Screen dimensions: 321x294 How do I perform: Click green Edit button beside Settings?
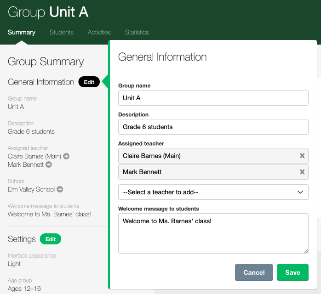(x=50, y=239)
